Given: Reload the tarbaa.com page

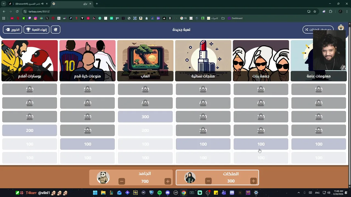Looking at the screenshot, I should pyautogui.click(x=17, y=11).
